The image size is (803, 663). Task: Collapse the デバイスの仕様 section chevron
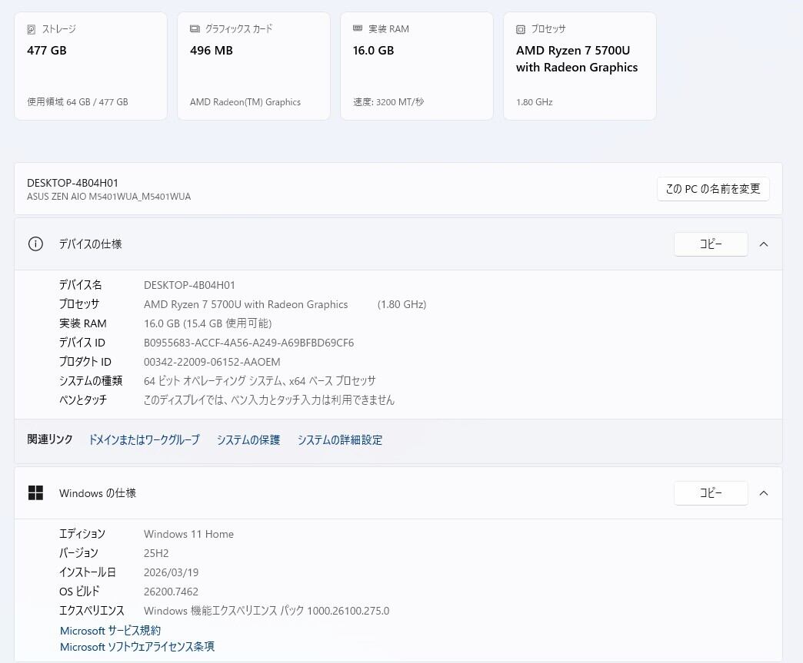point(764,244)
